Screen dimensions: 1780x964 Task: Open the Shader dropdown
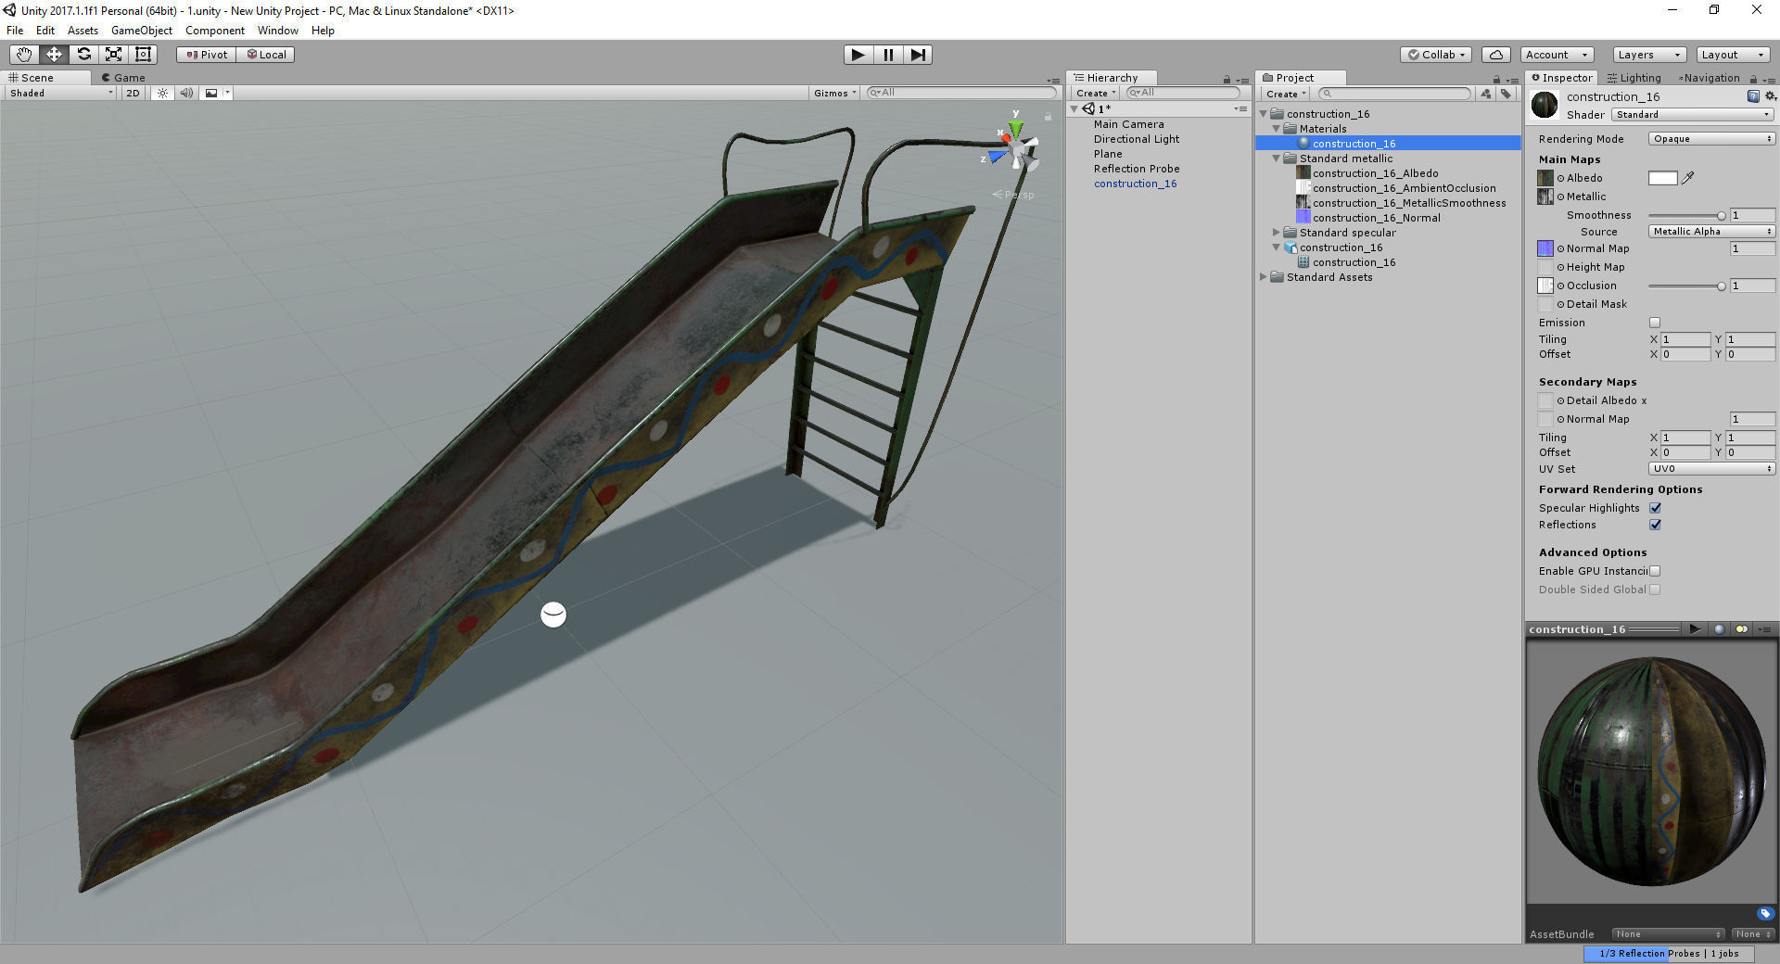pos(1693,115)
